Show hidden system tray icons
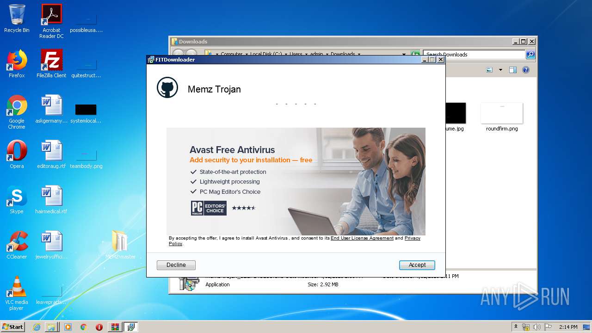592x333 pixels. pyautogui.click(x=516, y=327)
